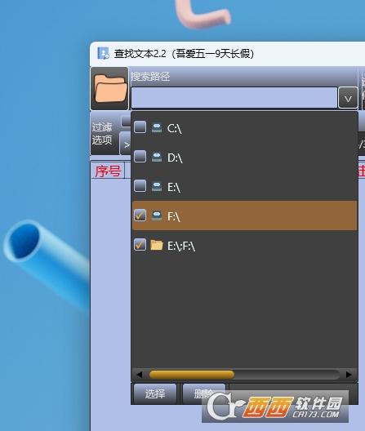Check the E:\ drive checkbox

(140, 185)
